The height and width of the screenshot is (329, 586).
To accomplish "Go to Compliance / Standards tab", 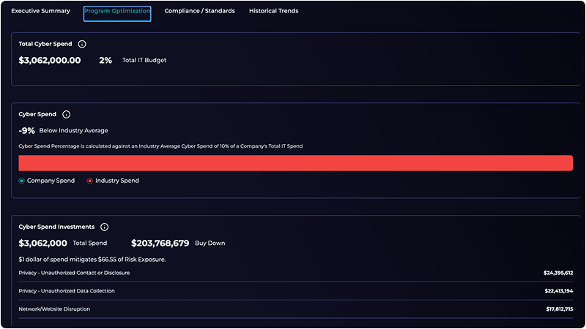I will (x=200, y=11).
